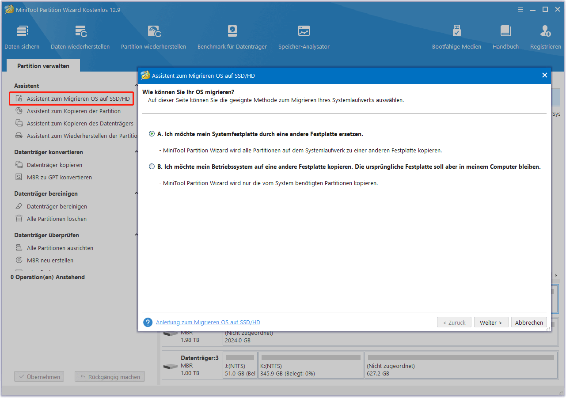The image size is (566, 398).
Task: Click Datenträger kopieren entry
Action: pos(54,165)
